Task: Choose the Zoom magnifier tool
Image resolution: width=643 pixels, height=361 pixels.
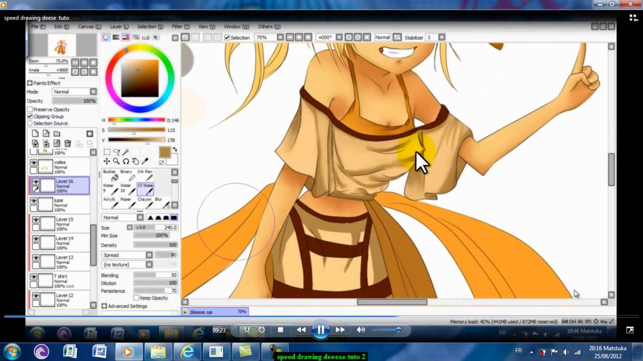Action: (x=117, y=161)
